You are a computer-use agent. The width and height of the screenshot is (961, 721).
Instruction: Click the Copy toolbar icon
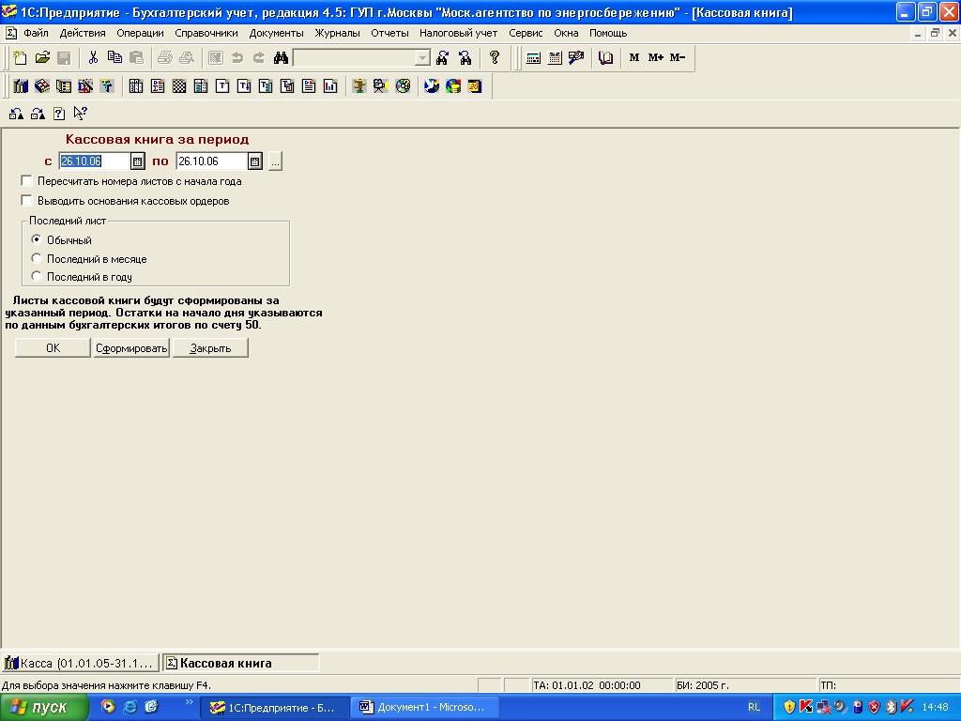coord(114,57)
